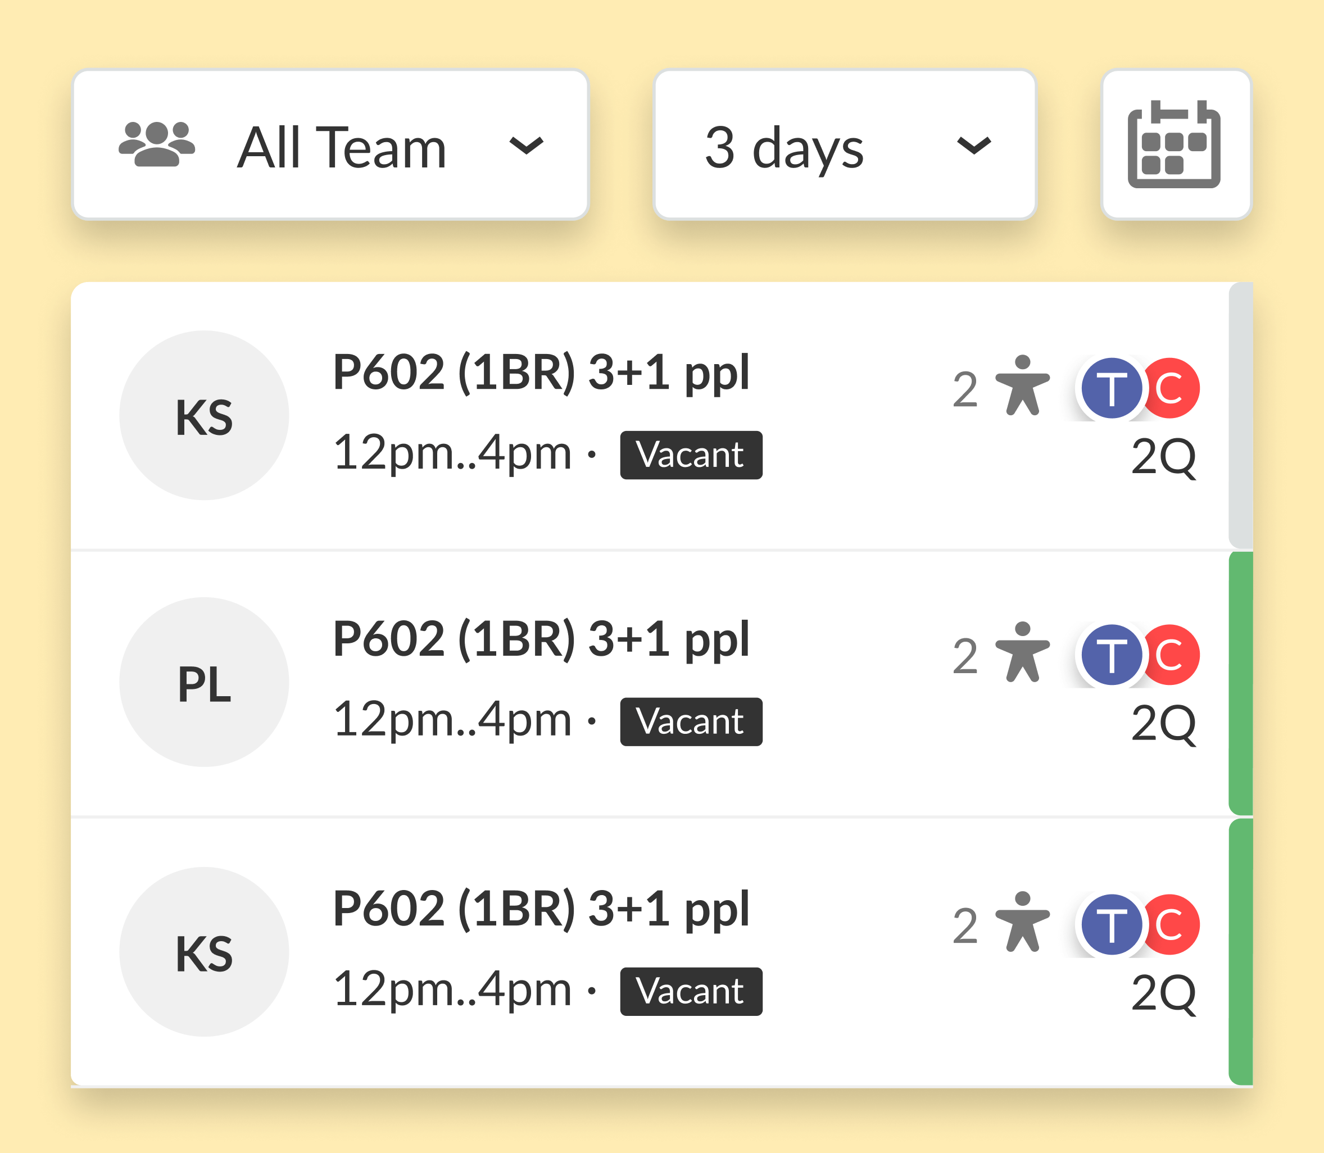Click the Vacant tag in the third row
The height and width of the screenshot is (1153, 1324).
click(x=691, y=992)
